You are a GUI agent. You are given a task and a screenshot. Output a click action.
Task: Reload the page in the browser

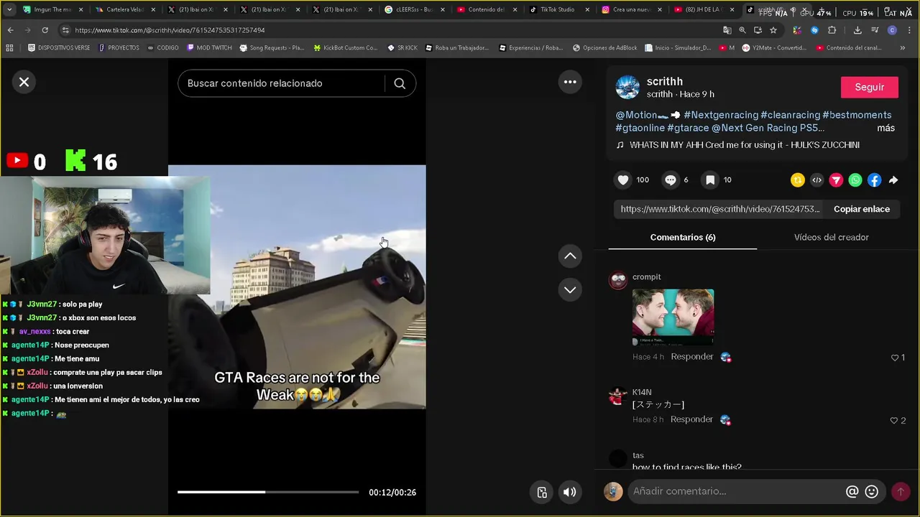click(x=45, y=30)
